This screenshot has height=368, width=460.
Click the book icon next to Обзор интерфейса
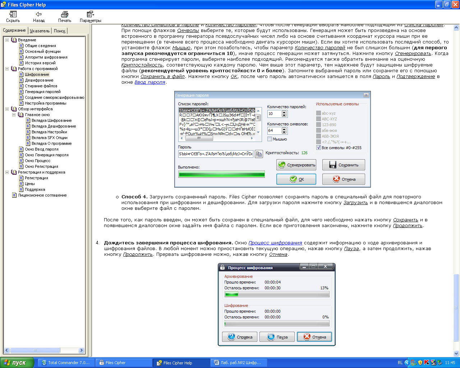point(14,109)
